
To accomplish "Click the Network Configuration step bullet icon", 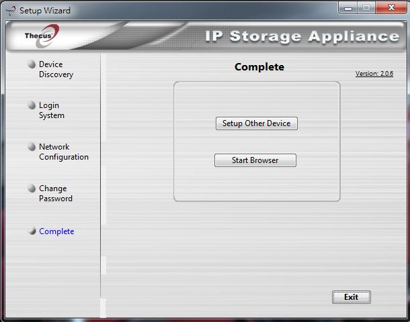I will (x=32, y=147).
